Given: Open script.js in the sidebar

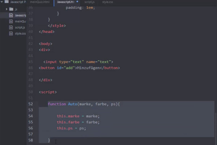Looking at the screenshot, I should (20, 28).
